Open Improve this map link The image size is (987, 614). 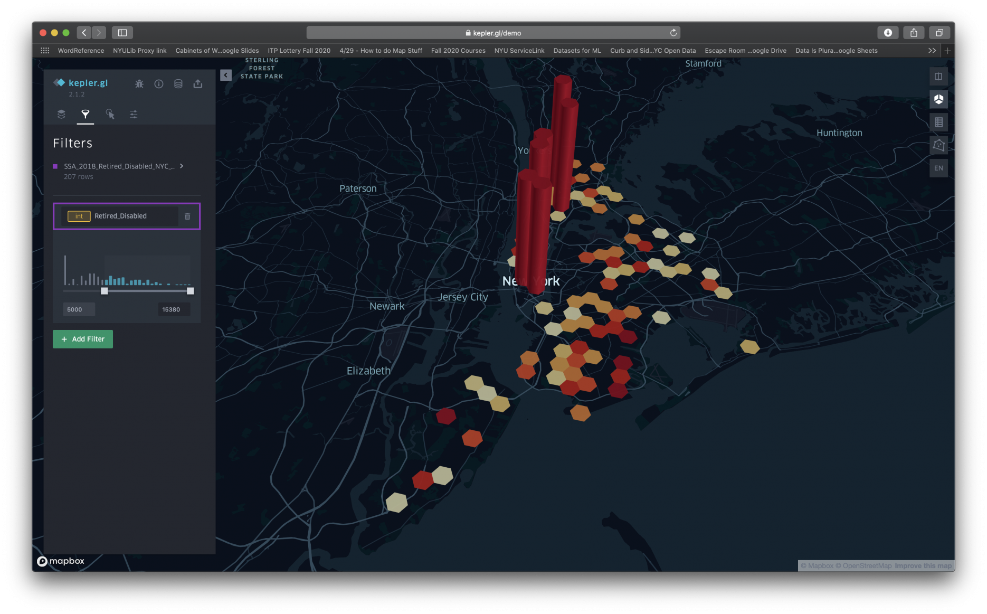click(x=923, y=565)
